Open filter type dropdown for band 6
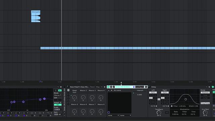This screenshot has height=121, width=215. [x=33, y=113]
